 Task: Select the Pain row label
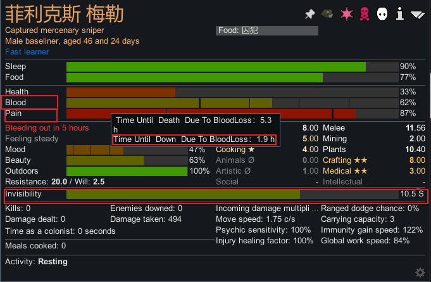point(14,114)
